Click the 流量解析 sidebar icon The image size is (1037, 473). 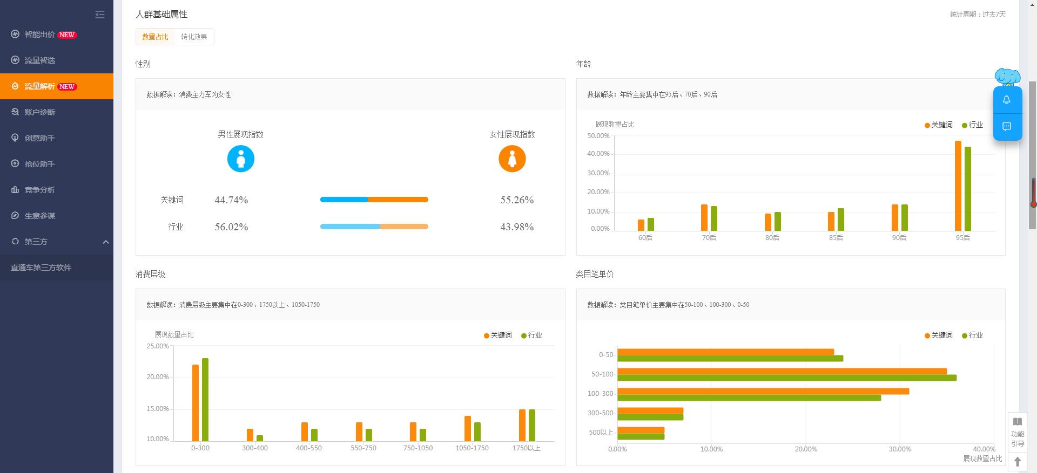(x=15, y=86)
